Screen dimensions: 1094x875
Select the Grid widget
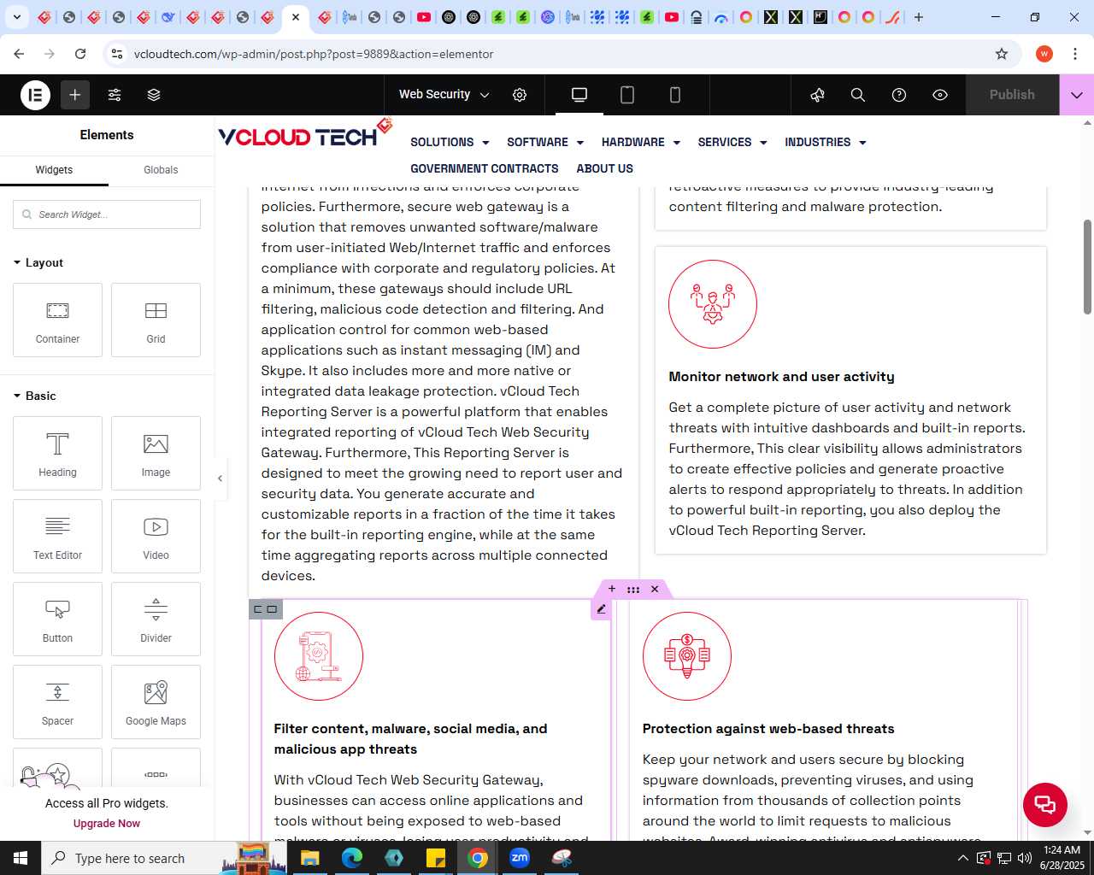pyautogui.click(x=156, y=320)
